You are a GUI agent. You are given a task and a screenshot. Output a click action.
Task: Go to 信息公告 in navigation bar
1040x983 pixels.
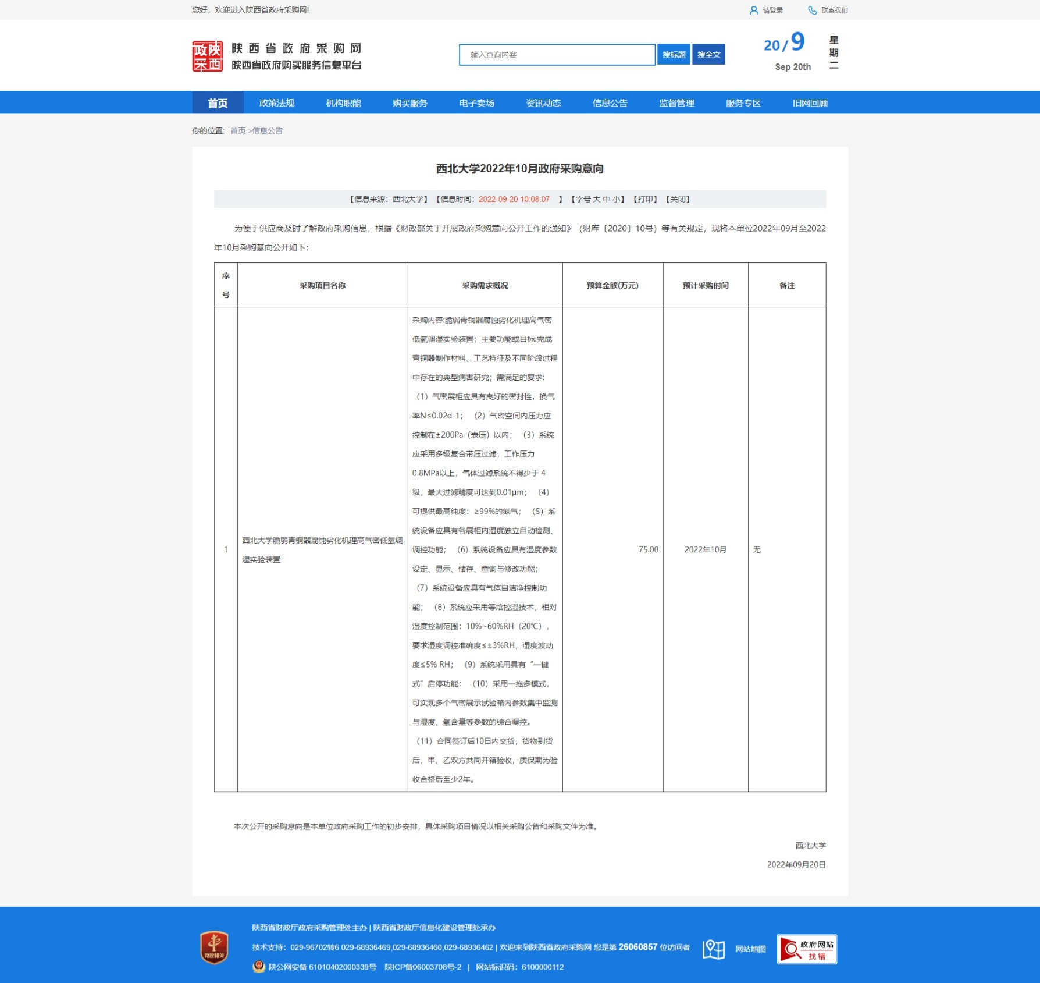[x=610, y=103]
